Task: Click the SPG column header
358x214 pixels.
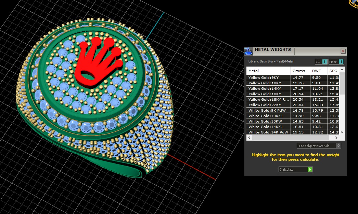Action: [x=333, y=71]
